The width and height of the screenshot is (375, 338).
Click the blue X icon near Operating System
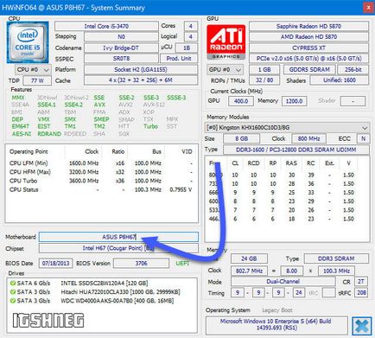click(x=362, y=326)
